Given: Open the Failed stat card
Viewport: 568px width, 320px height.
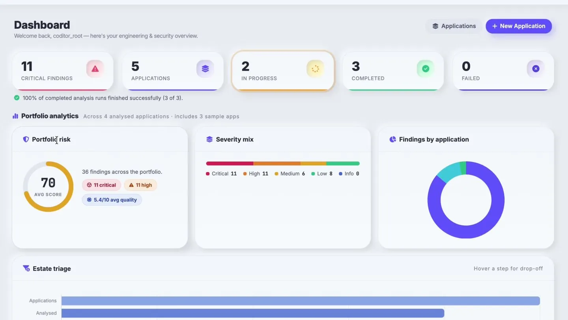Looking at the screenshot, I should tap(503, 71).
